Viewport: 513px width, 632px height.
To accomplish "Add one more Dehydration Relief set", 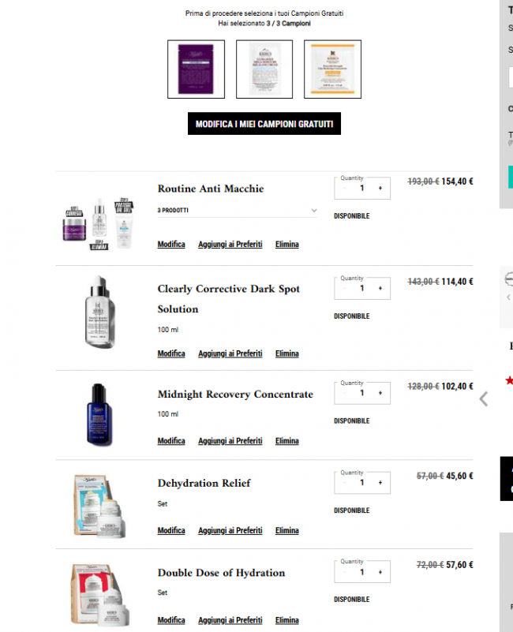I will click(x=380, y=482).
